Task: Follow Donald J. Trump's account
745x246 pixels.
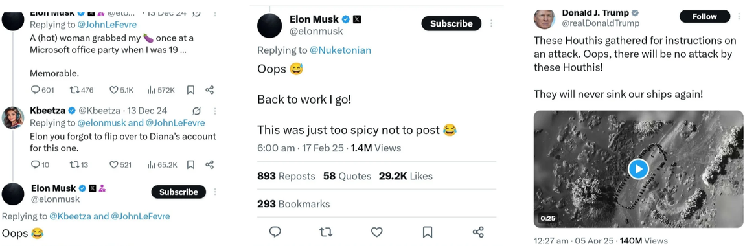Action: (704, 17)
